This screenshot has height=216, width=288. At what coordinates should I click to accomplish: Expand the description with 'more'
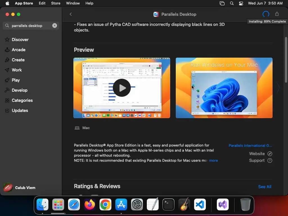[213, 160]
